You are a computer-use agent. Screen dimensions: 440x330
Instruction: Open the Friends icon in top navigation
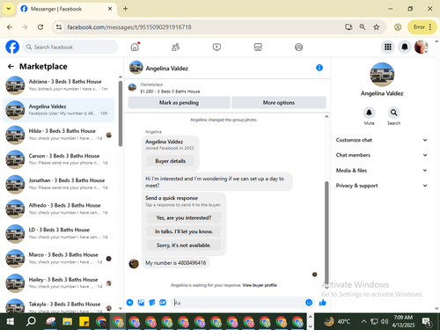[175, 47]
